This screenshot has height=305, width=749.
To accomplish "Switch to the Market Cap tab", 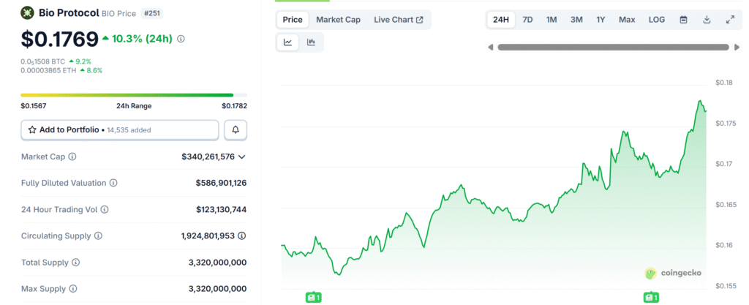I will (x=338, y=20).
